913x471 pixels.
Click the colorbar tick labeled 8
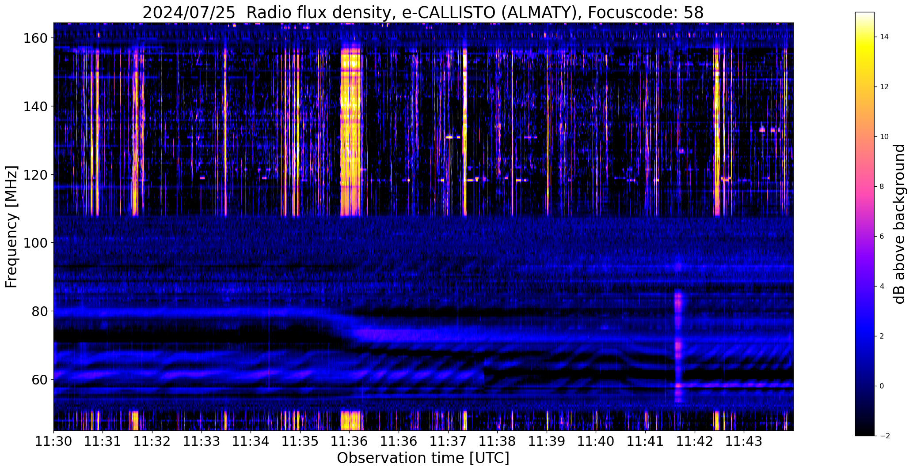point(882,187)
